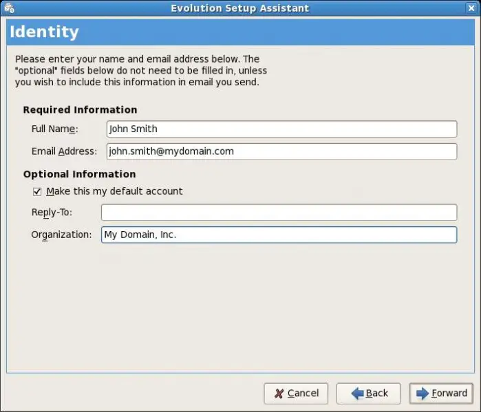Click the 'Organization:' field label
This screenshot has width=481, height=412.
click(61, 235)
